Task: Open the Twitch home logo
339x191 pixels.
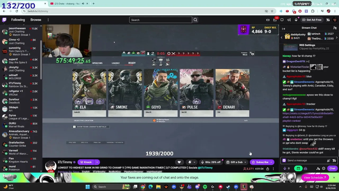Action: 4,20
